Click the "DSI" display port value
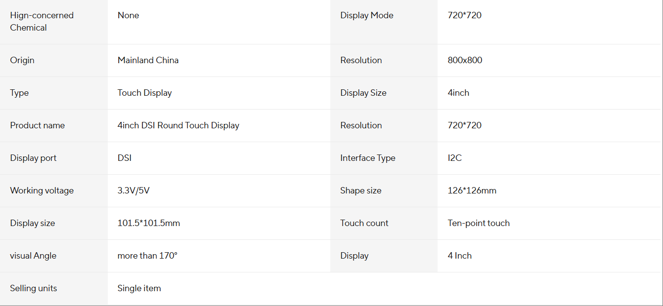 [125, 158]
